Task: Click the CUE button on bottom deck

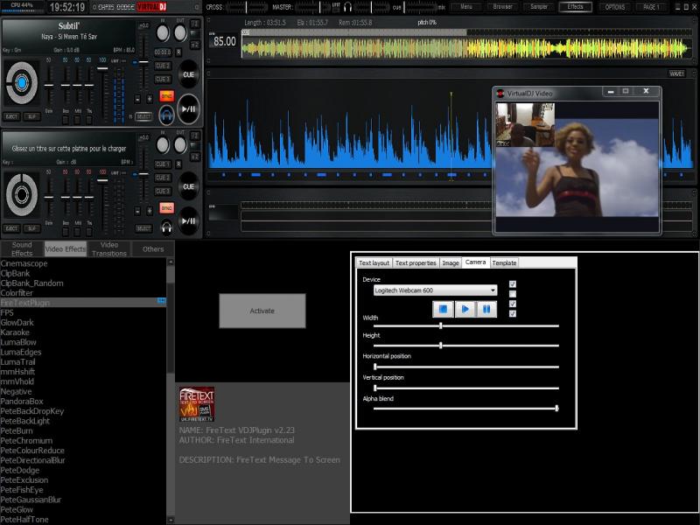Action: pyautogui.click(x=188, y=186)
